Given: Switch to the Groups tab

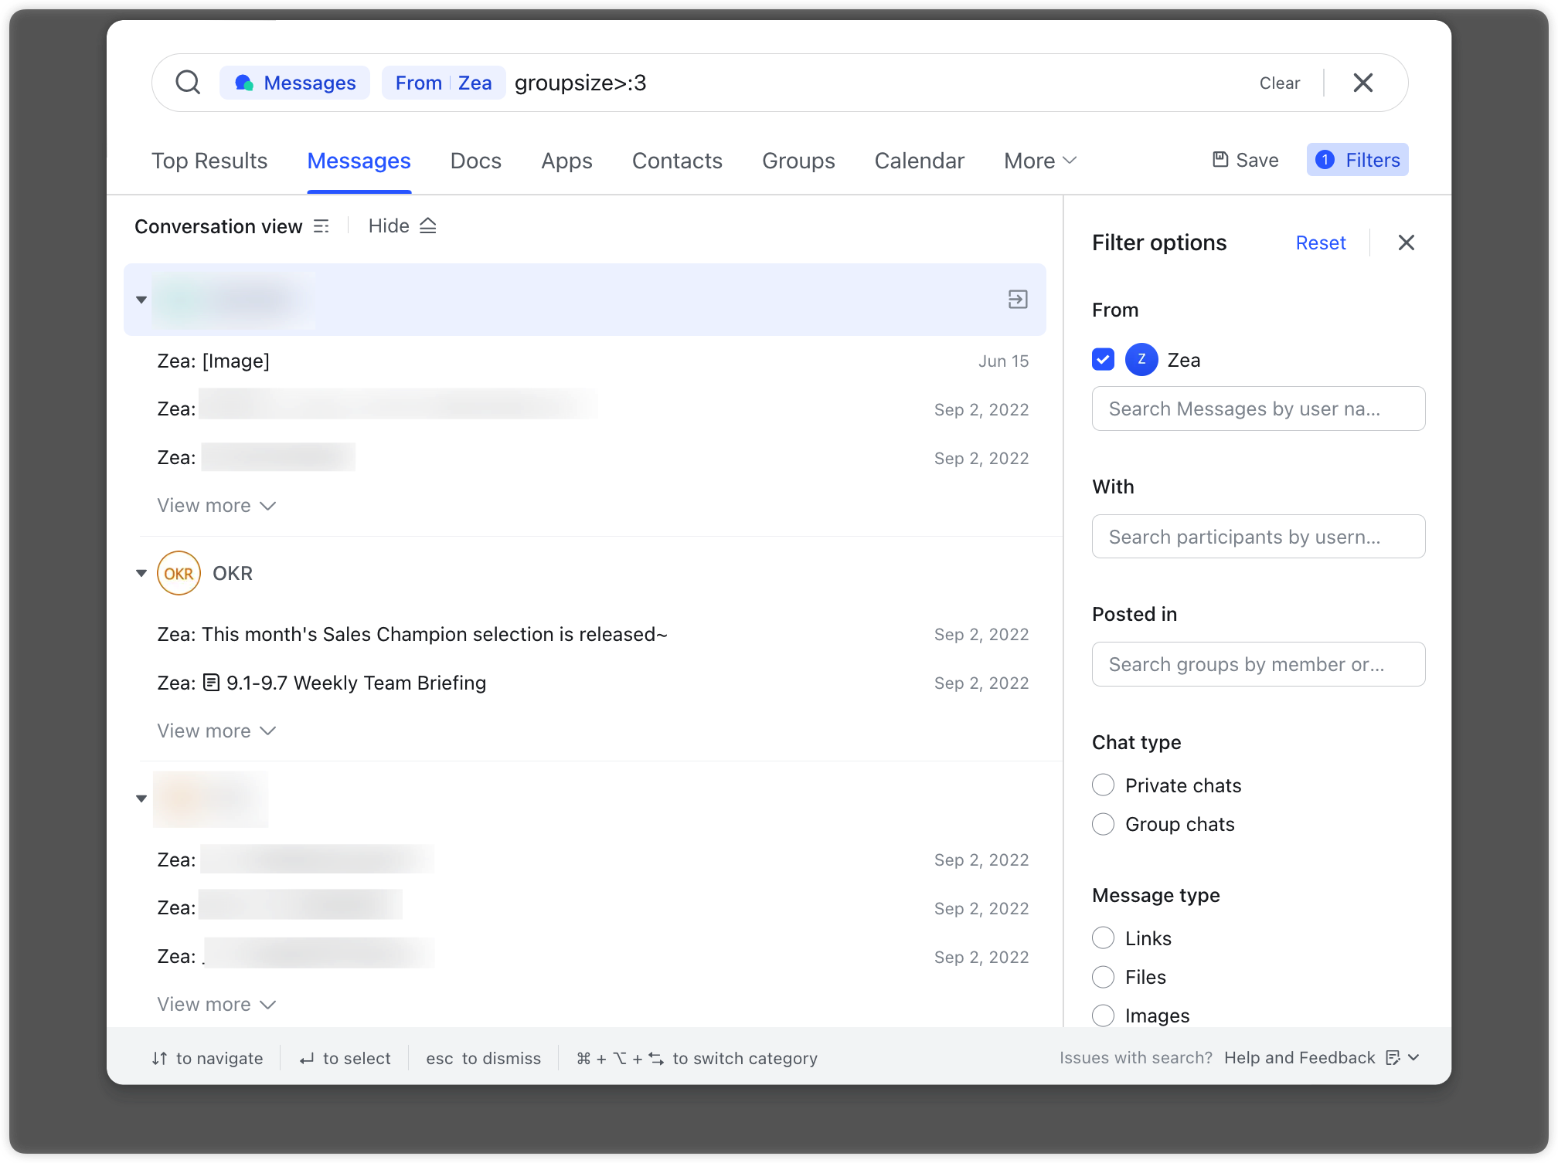Looking at the screenshot, I should point(799,160).
